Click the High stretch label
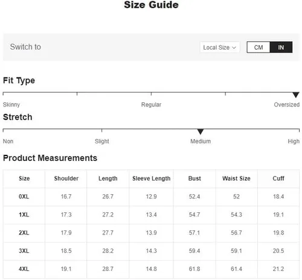Screen dimensions: 302x280 [x=294, y=142]
